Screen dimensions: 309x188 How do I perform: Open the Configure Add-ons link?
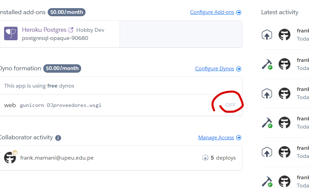click(x=212, y=12)
